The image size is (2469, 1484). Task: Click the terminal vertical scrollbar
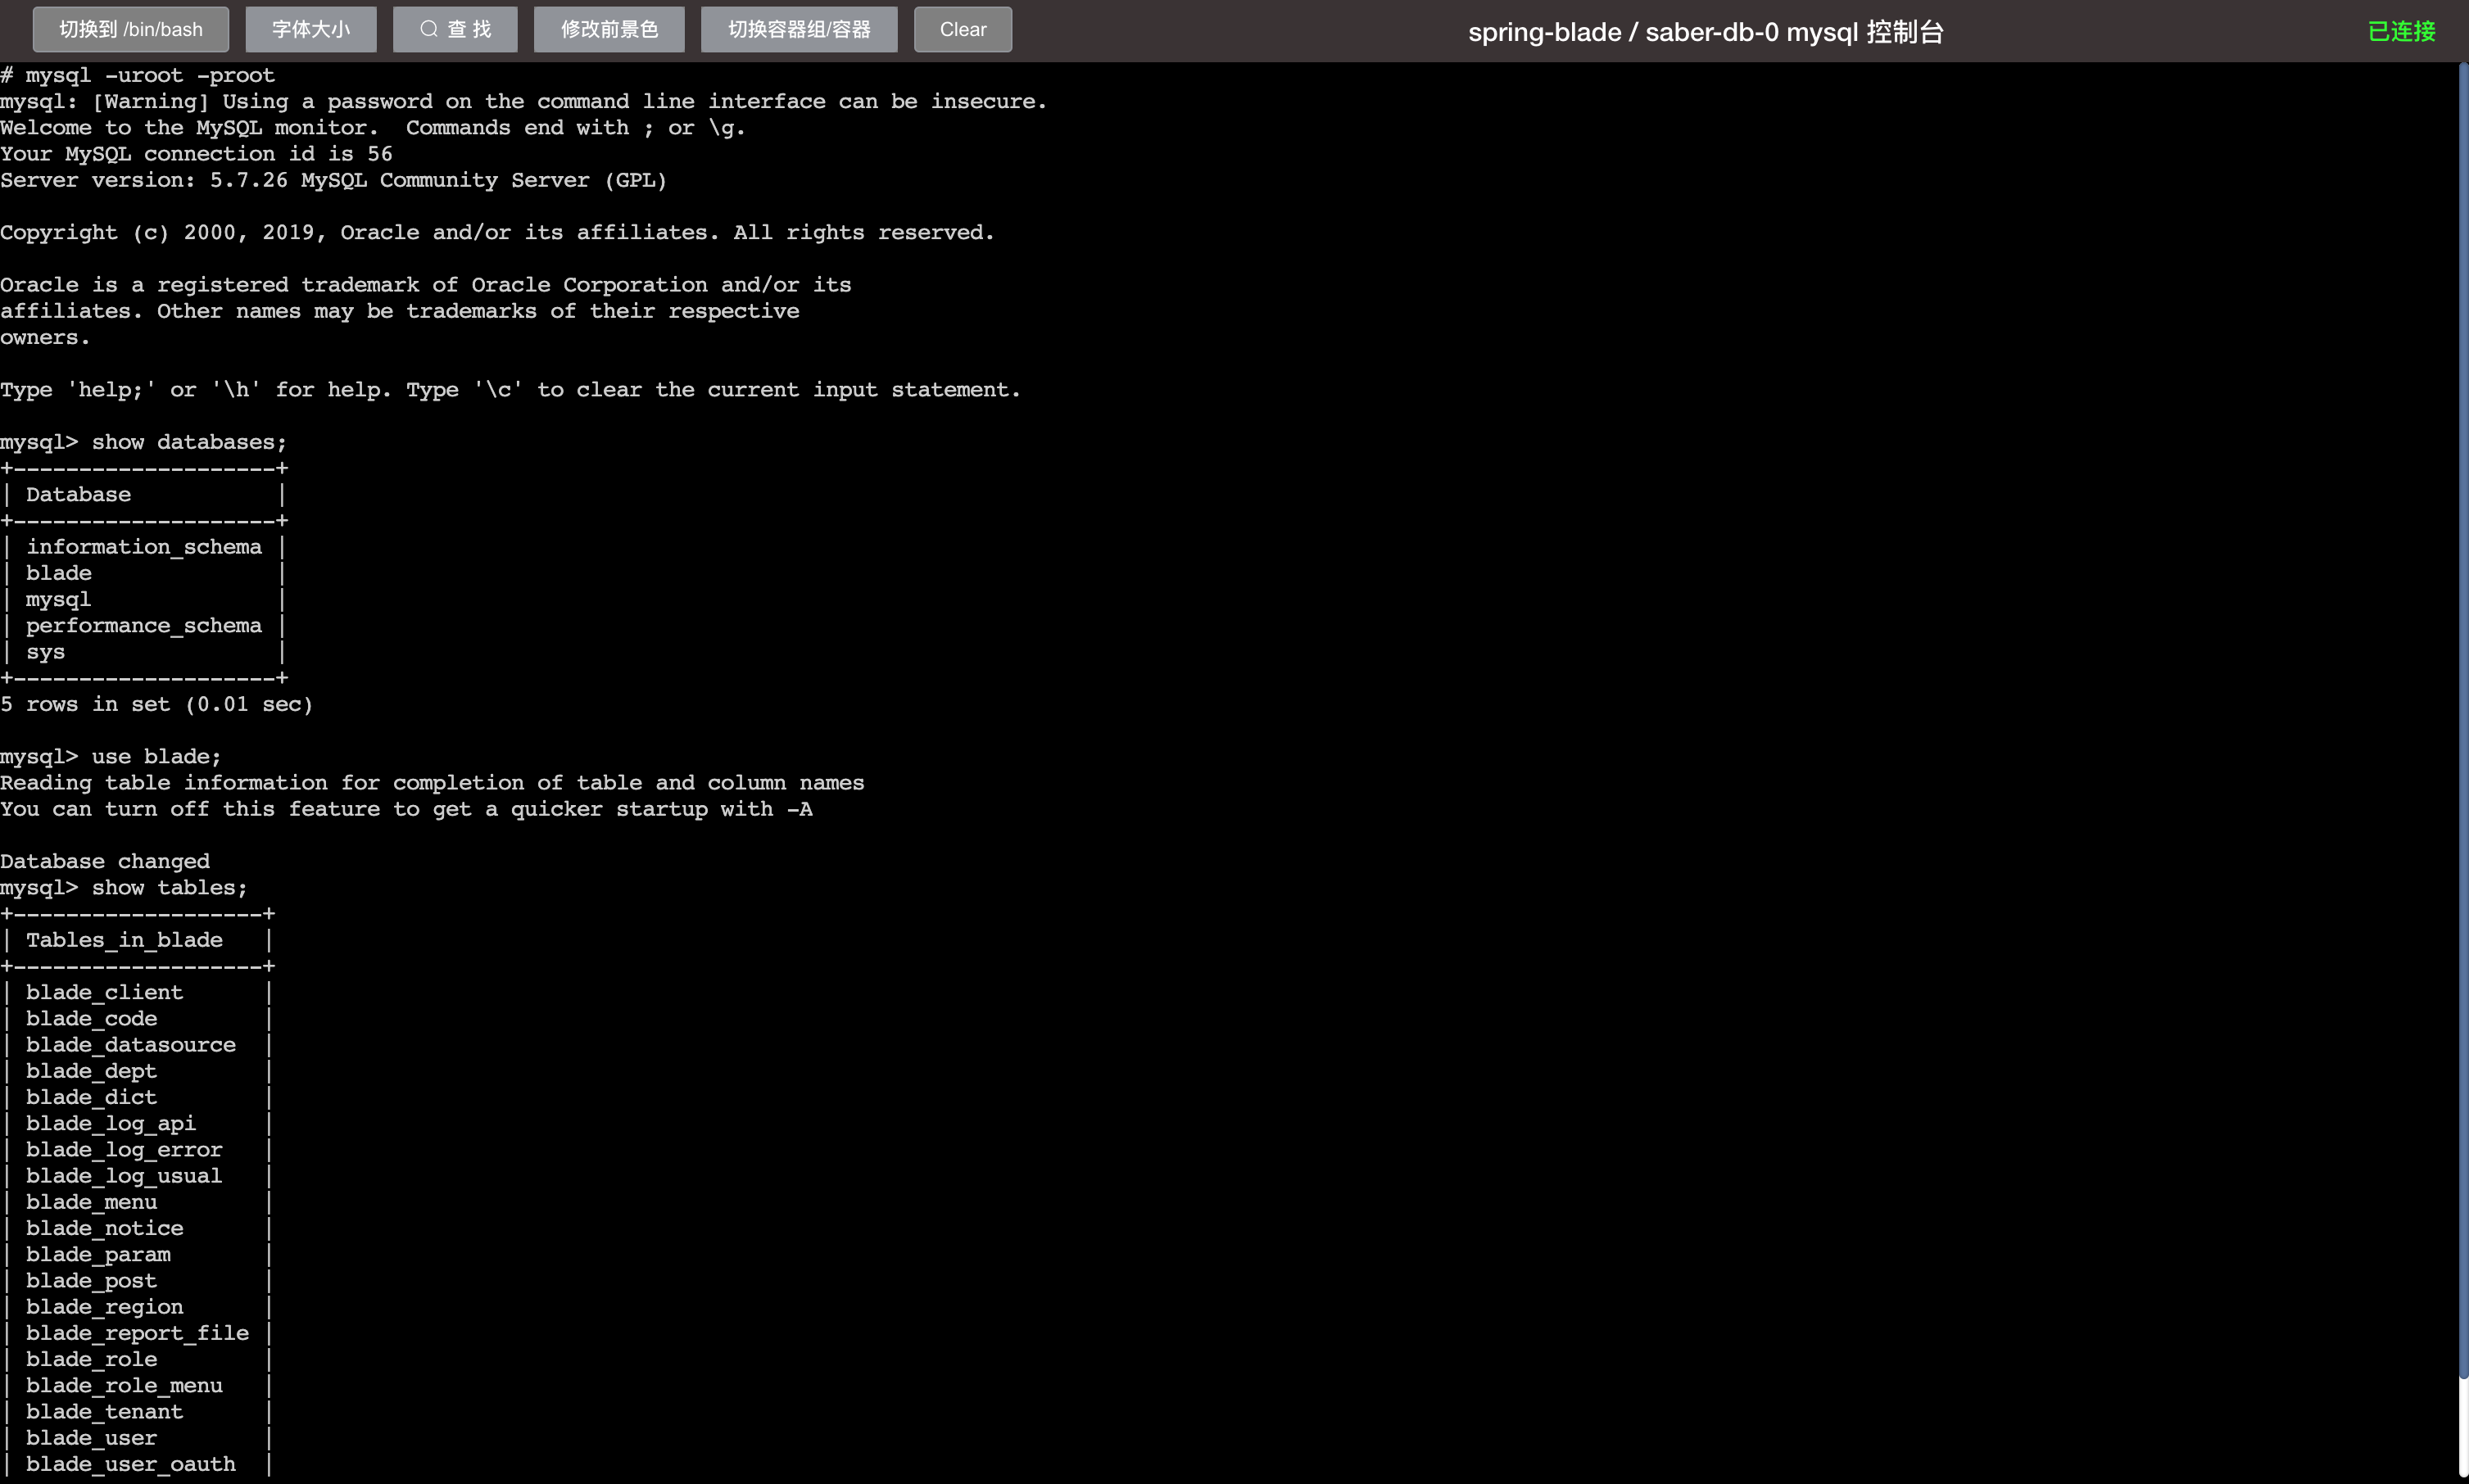point(2463,720)
